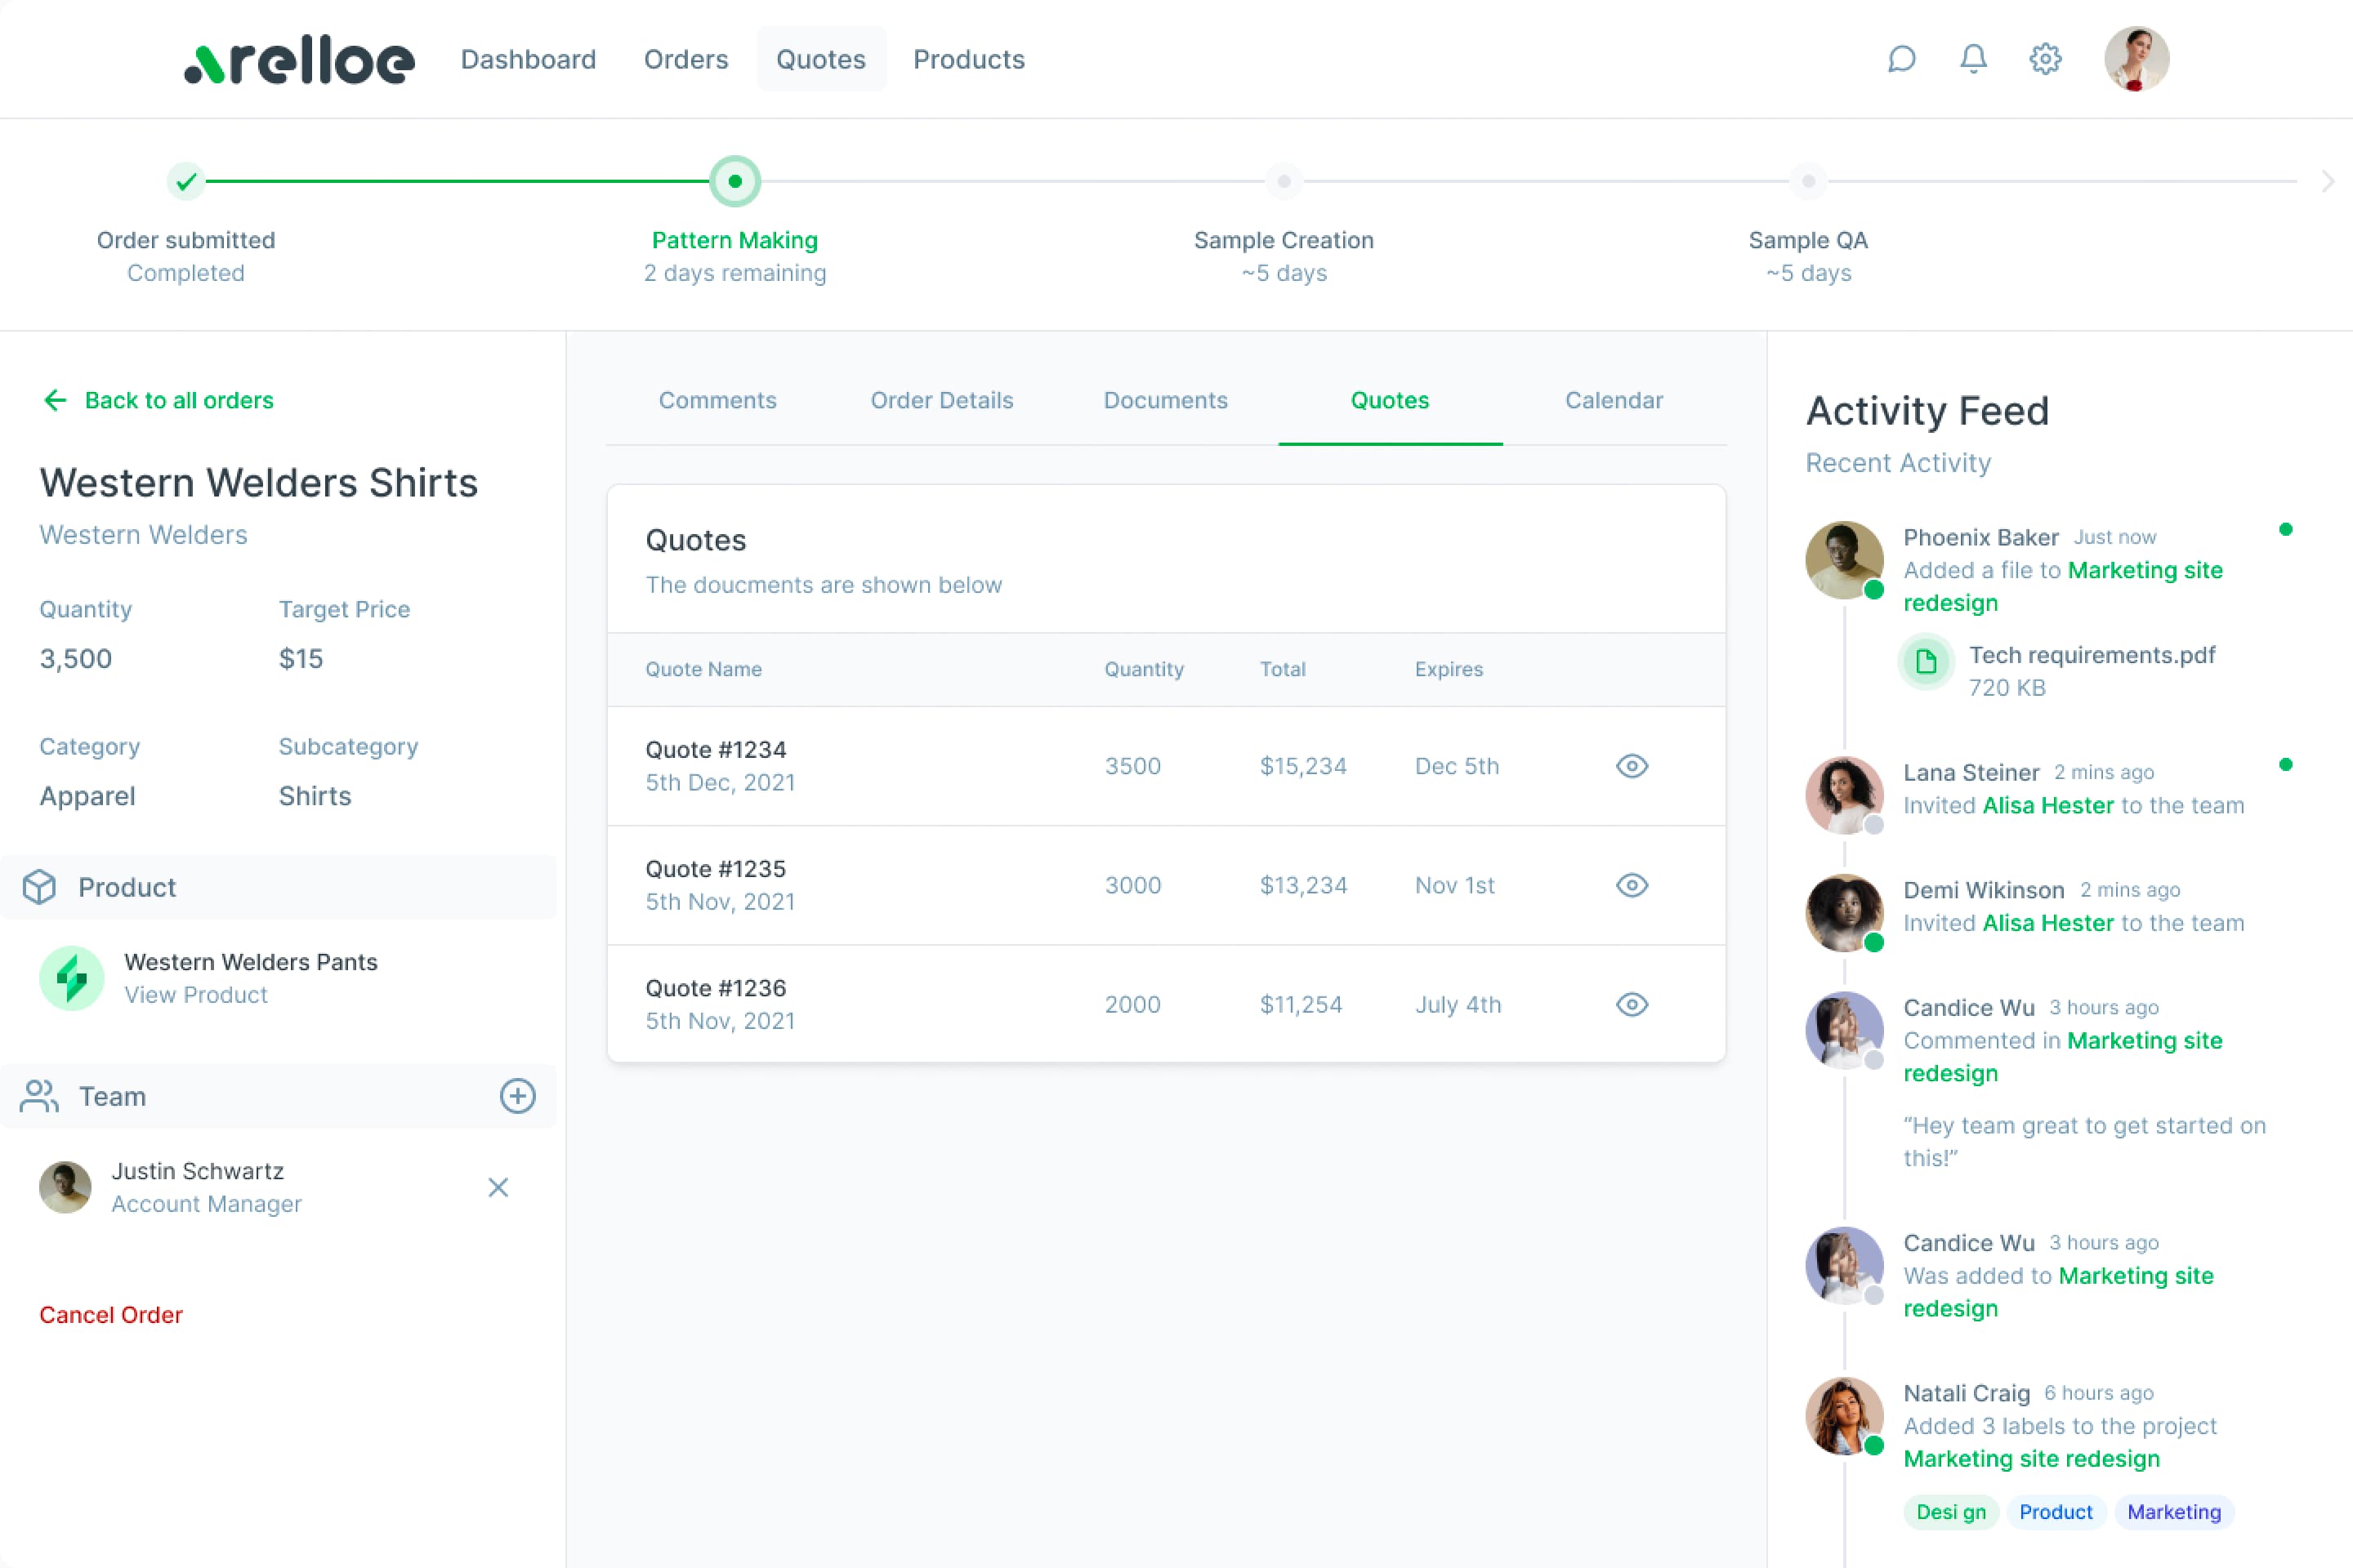Screen dimensions: 2353x1568
Task: Open the chat messages icon
Action: coord(1901,59)
